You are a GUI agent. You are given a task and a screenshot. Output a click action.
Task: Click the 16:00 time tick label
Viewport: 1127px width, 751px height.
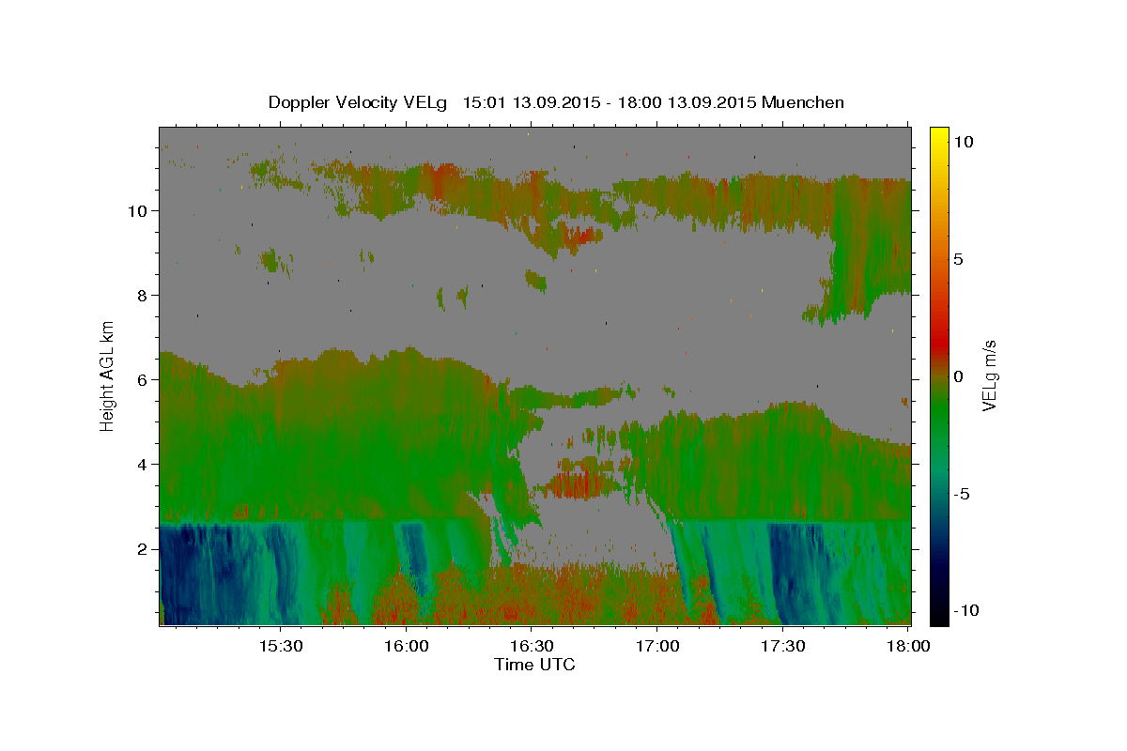(x=406, y=646)
